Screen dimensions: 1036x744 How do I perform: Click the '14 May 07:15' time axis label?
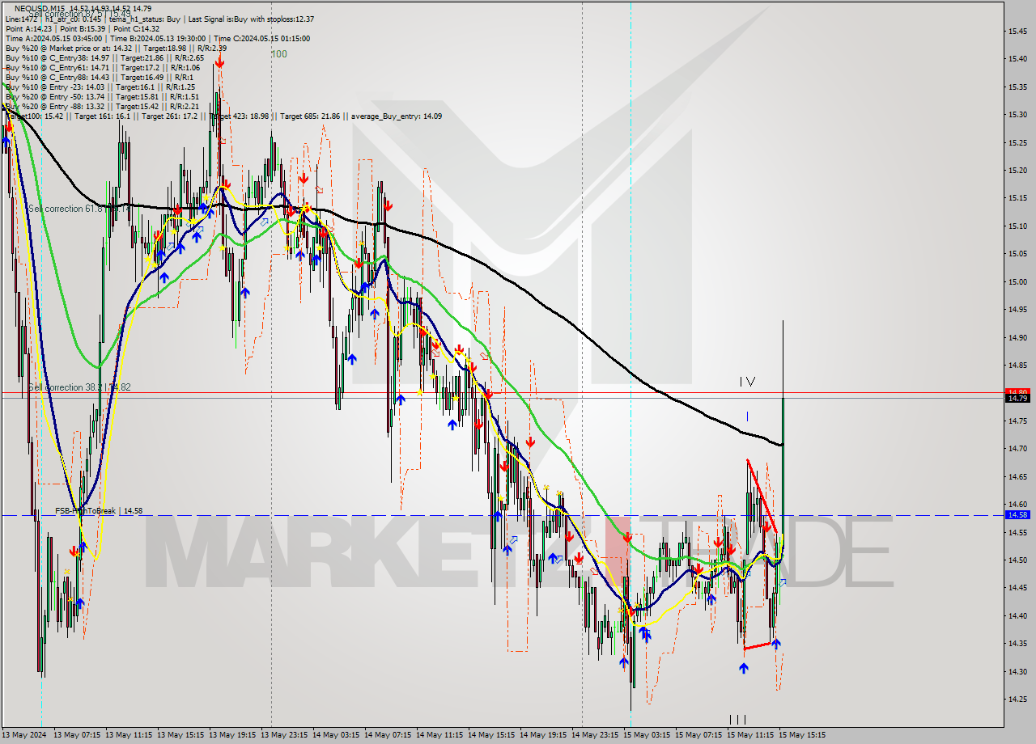point(388,735)
